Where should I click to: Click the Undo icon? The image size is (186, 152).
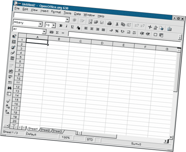[x=137, y=26]
